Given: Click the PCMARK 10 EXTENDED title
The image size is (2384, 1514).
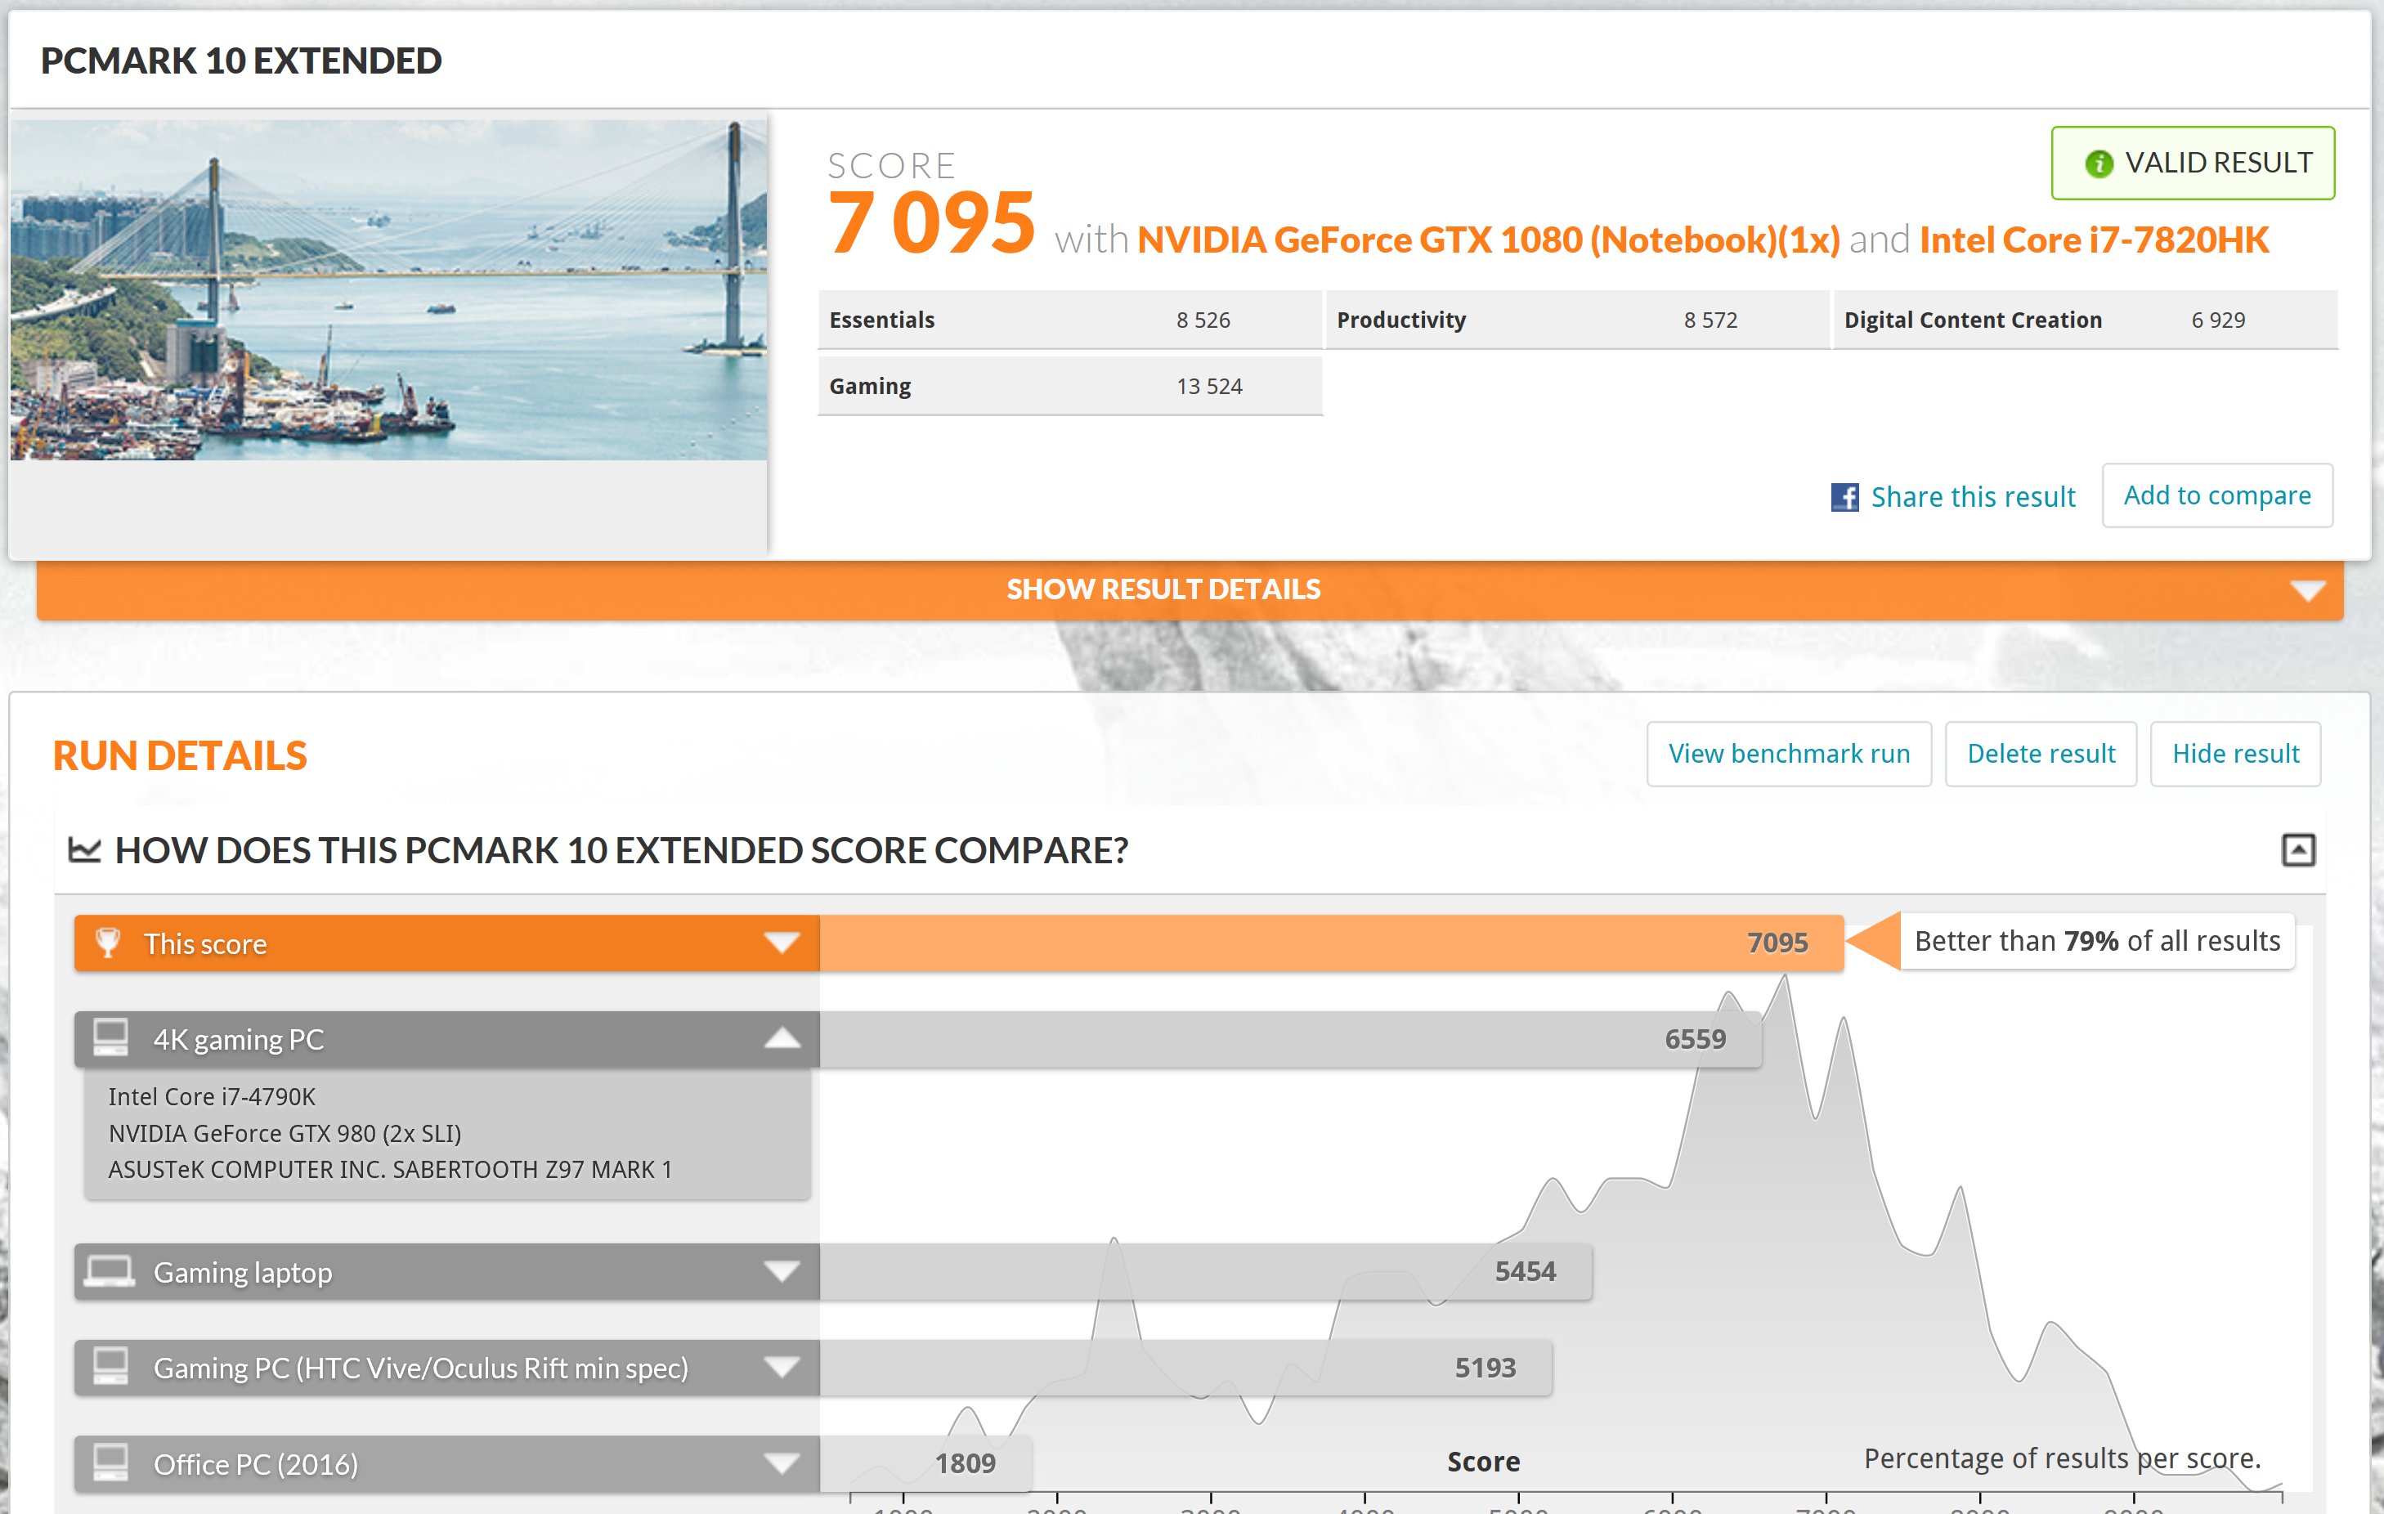Looking at the screenshot, I should (x=240, y=60).
